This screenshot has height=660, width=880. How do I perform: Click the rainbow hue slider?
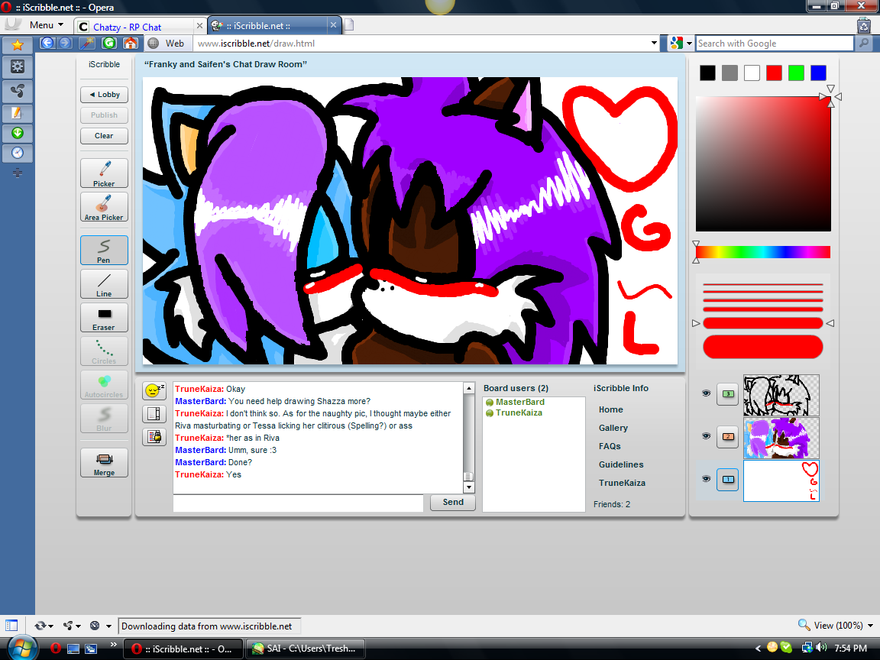(x=763, y=252)
